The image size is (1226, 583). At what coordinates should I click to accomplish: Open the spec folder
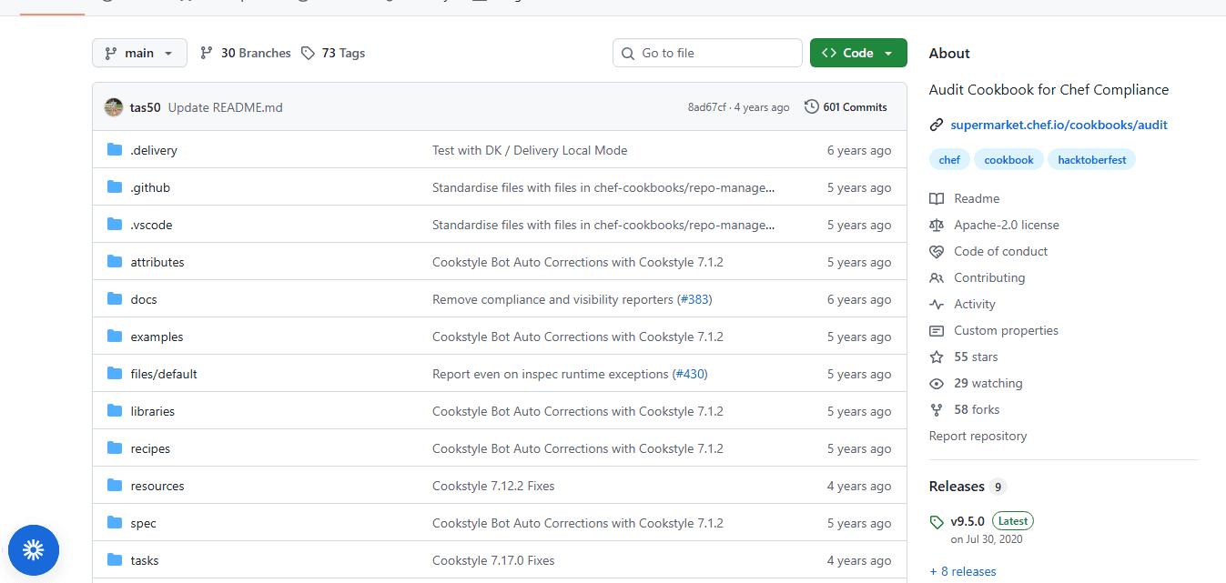pos(144,523)
